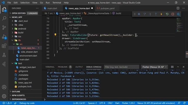Open the Search view in activity bar
The width and height of the screenshot is (188, 105).
click(x=4, y=18)
